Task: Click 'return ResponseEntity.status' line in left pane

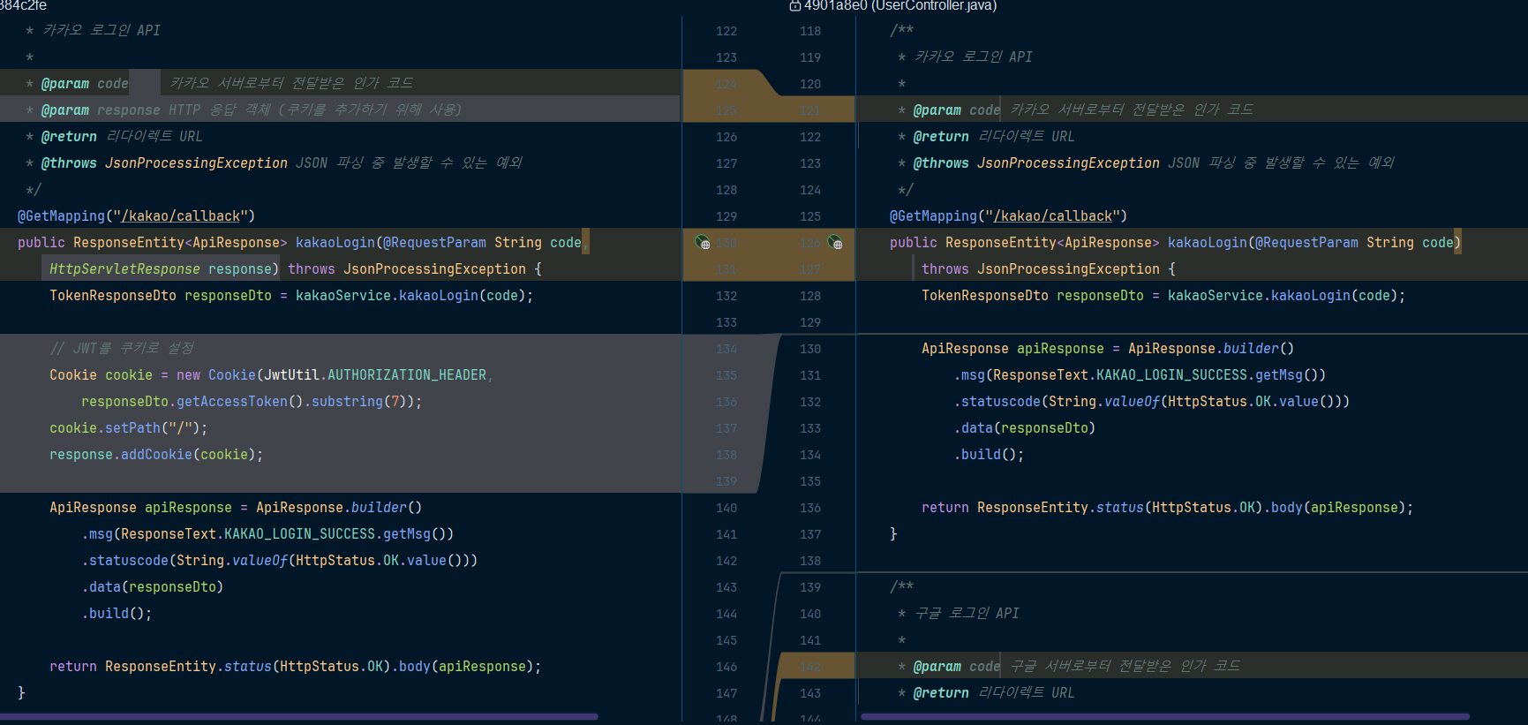Action: [x=296, y=667]
